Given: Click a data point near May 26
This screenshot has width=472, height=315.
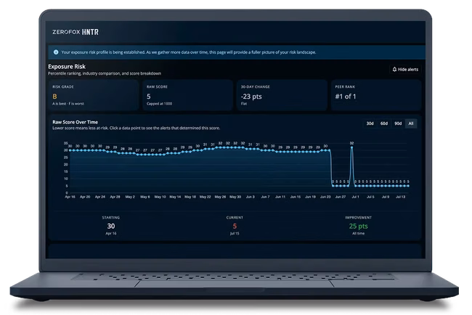Looking at the screenshot, I should click(x=220, y=147).
